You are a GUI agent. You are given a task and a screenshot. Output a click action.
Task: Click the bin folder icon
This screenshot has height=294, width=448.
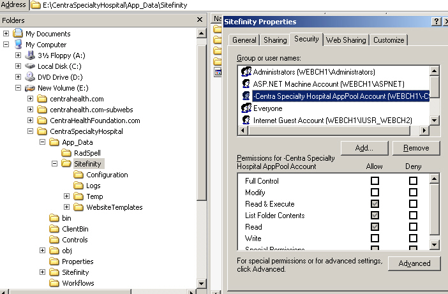tap(54, 218)
